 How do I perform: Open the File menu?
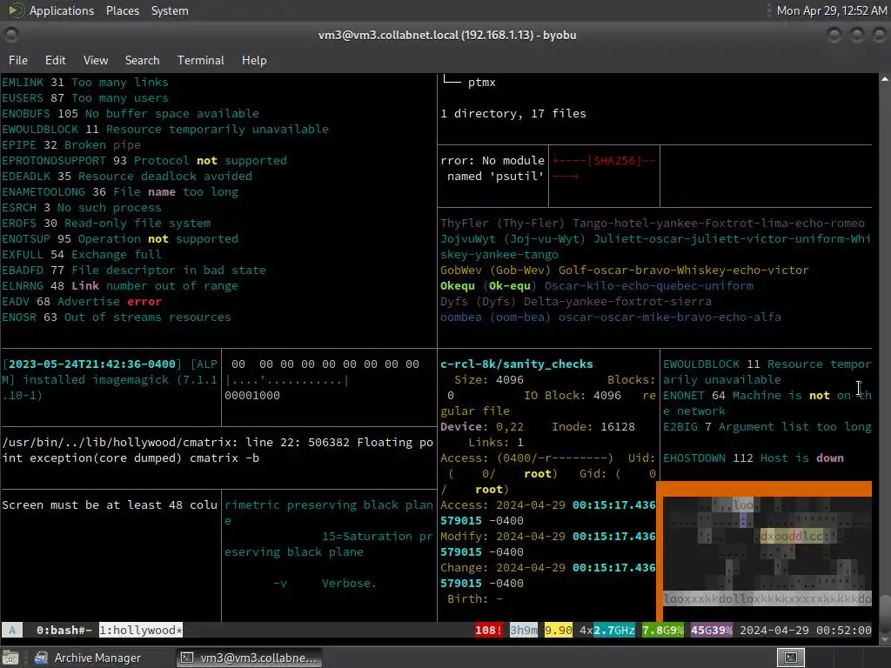[18, 60]
